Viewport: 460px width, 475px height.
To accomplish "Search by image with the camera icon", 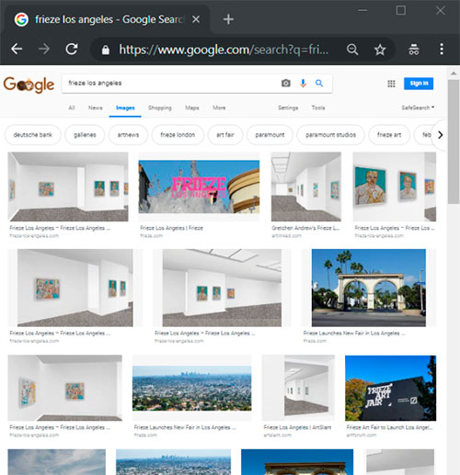I will coord(286,83).
